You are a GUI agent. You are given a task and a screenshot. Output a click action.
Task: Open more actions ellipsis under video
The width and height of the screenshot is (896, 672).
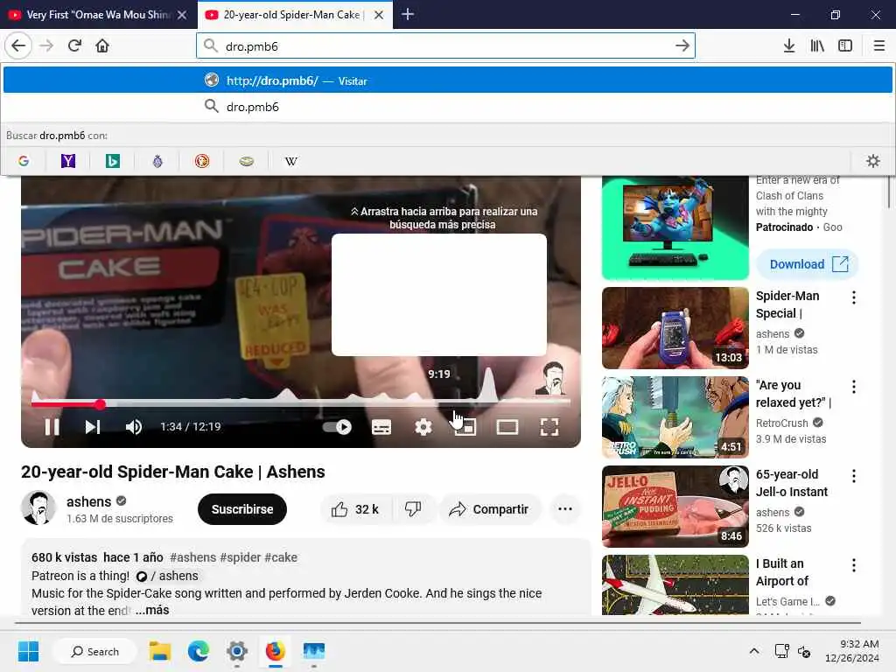565,509
